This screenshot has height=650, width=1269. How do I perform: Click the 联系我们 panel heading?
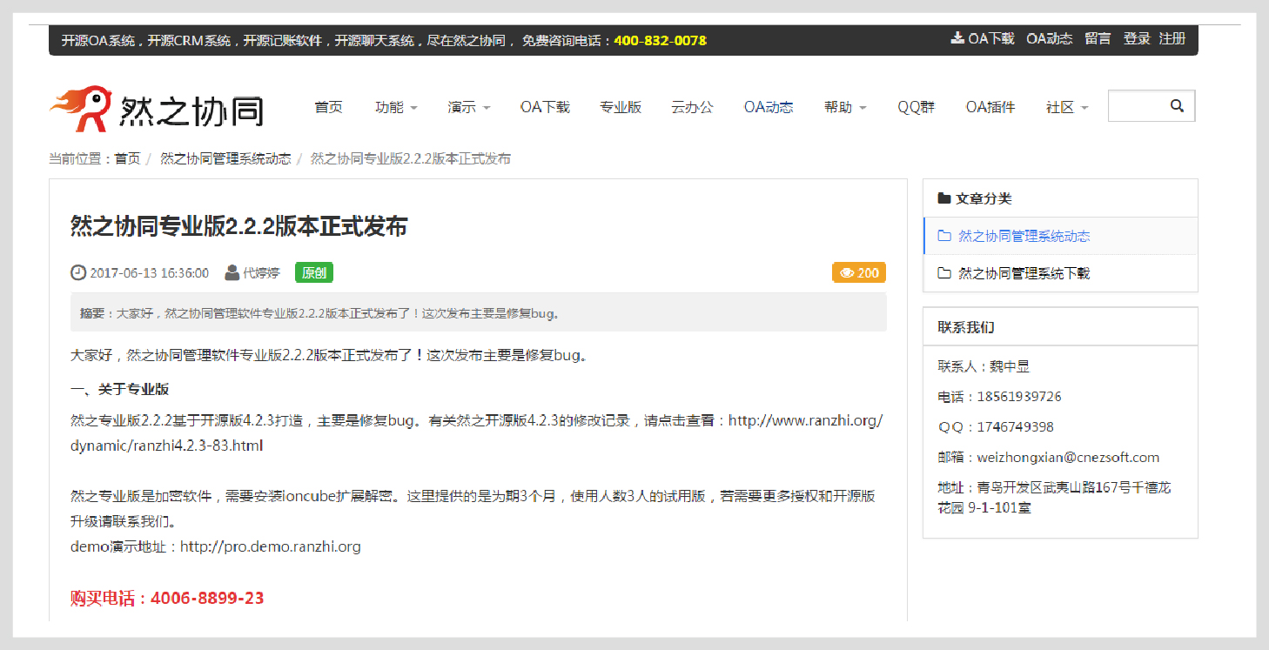click(966, 327)
